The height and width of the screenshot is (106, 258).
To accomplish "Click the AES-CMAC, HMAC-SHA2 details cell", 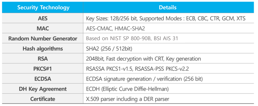I will coord(115,29).
